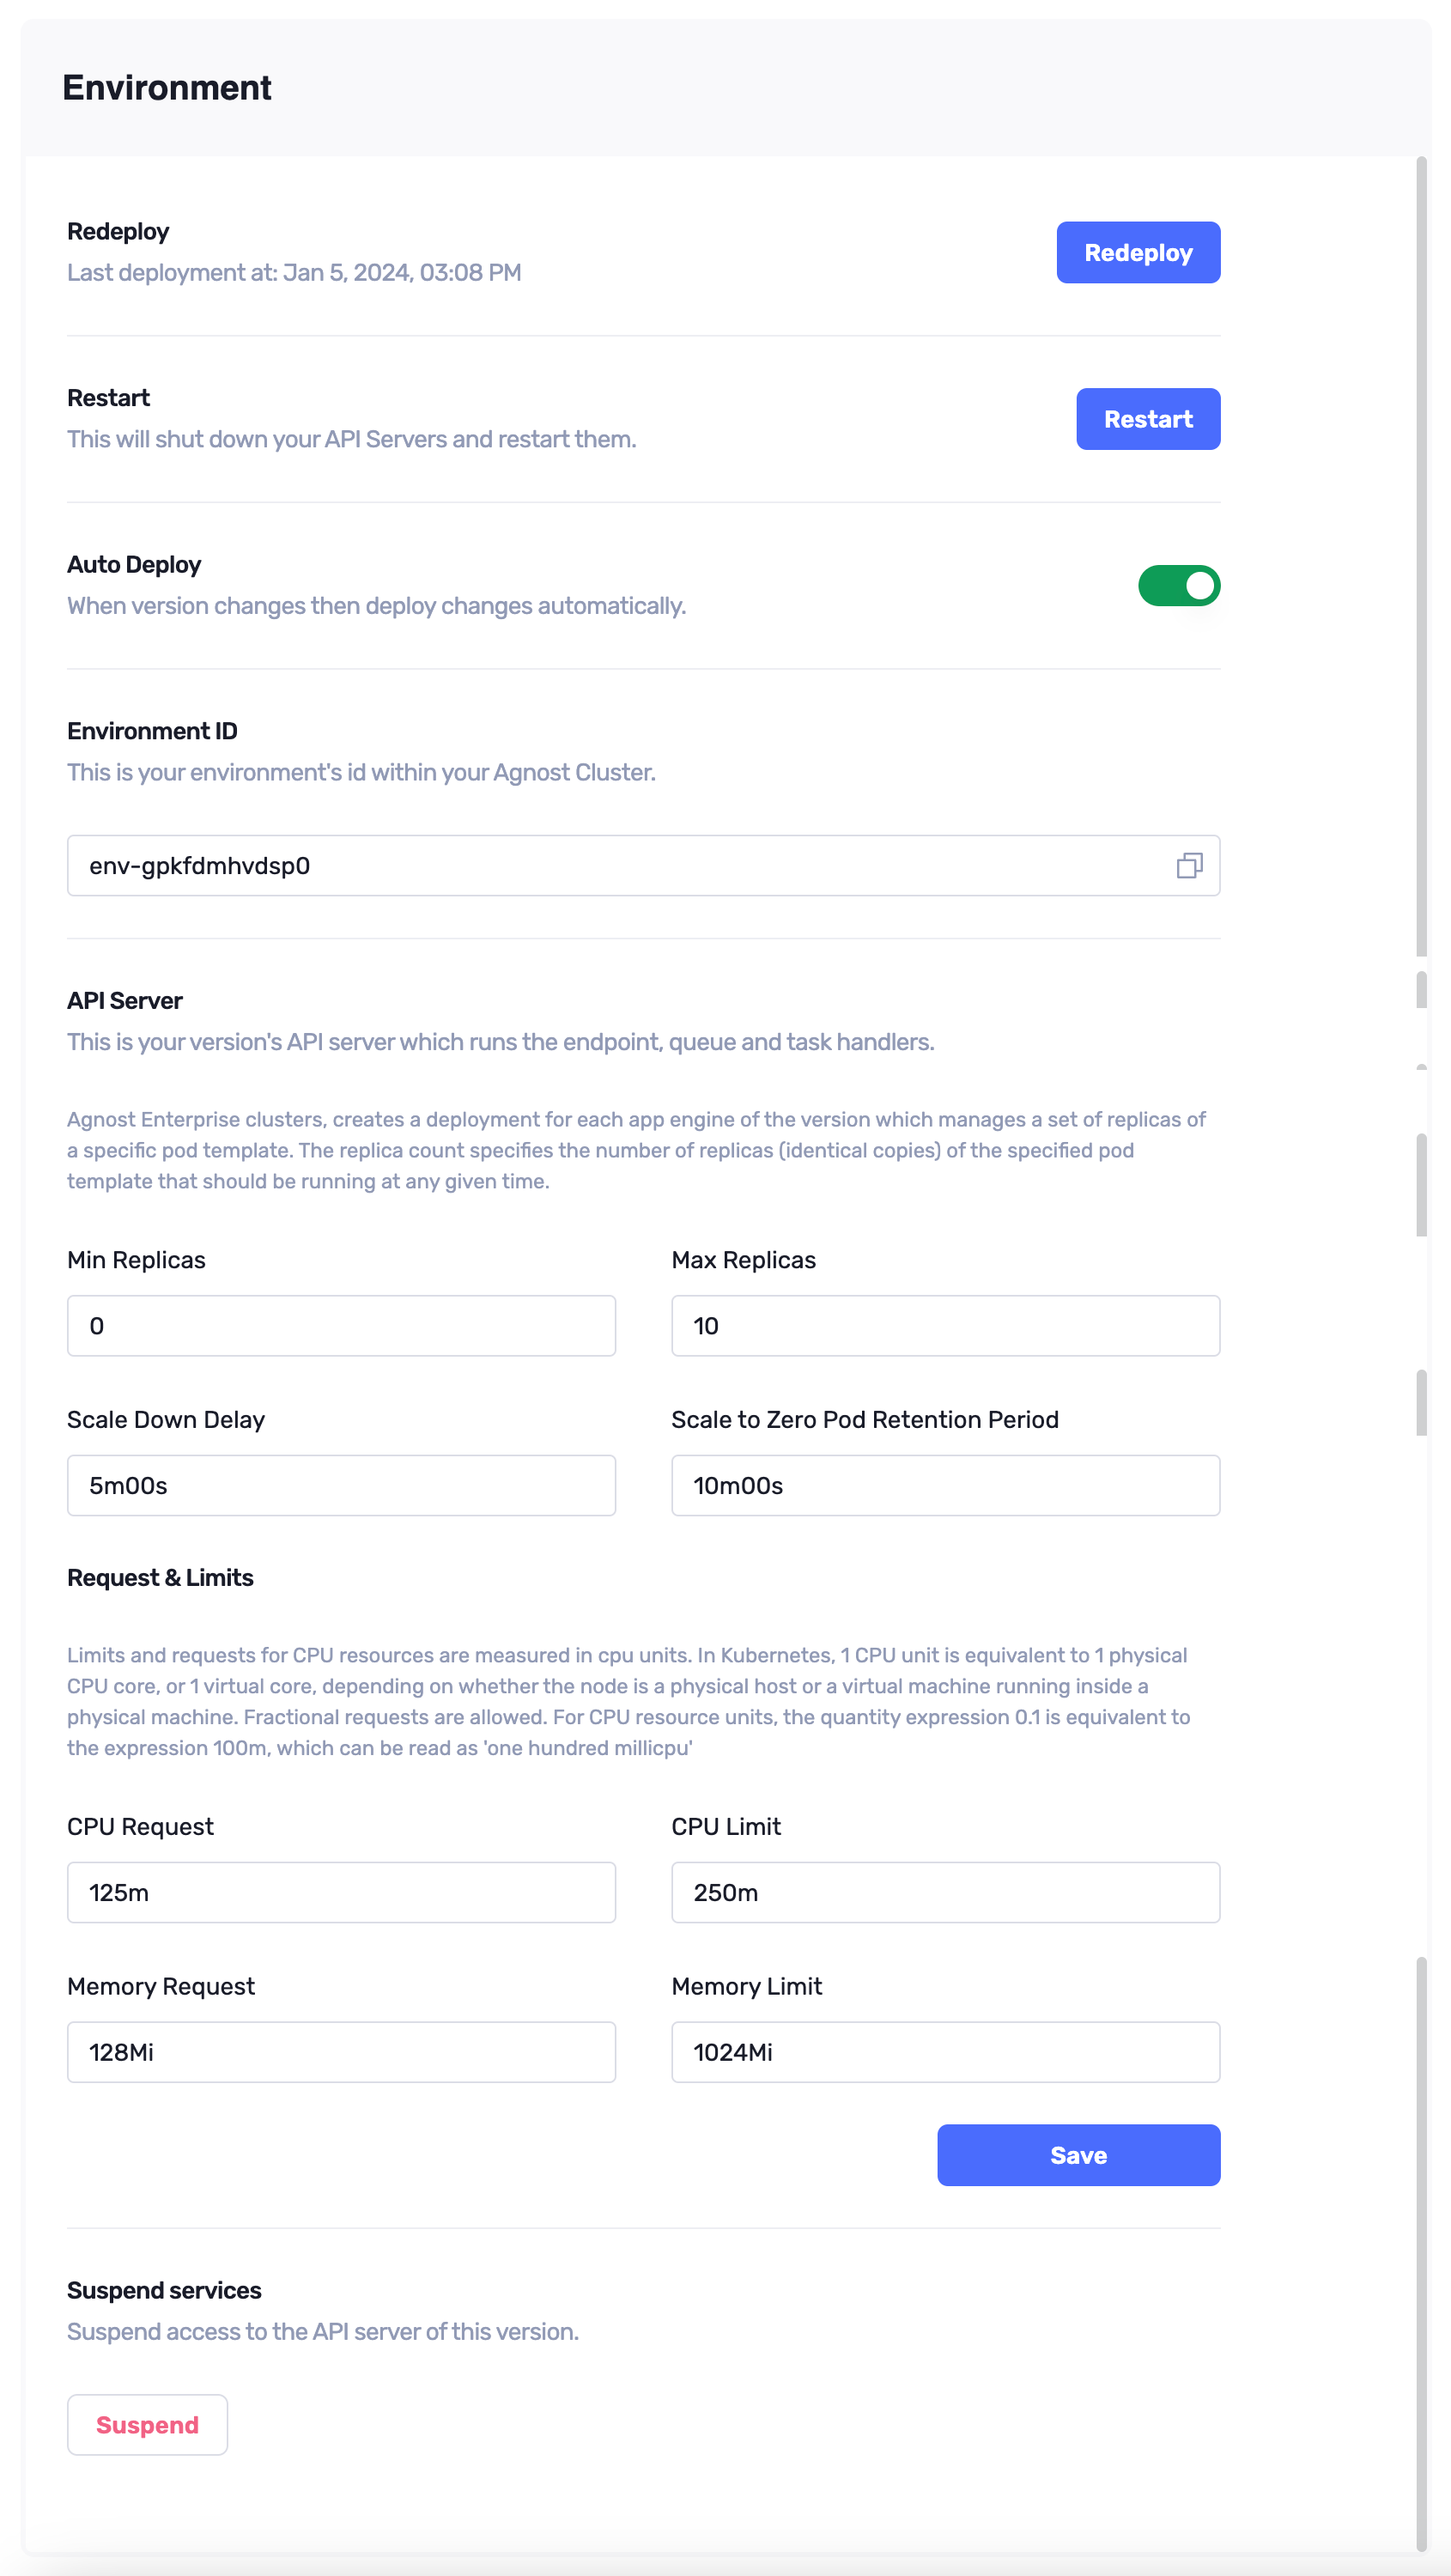Toggle the Auto Deploy switch off
This screenshot has height=2576, width=1451.
(1178, 586)
